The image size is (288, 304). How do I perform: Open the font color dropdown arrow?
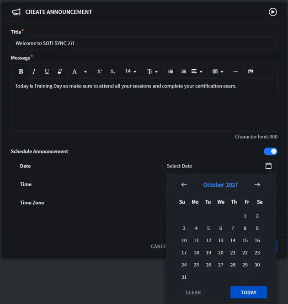pos(85,72)
